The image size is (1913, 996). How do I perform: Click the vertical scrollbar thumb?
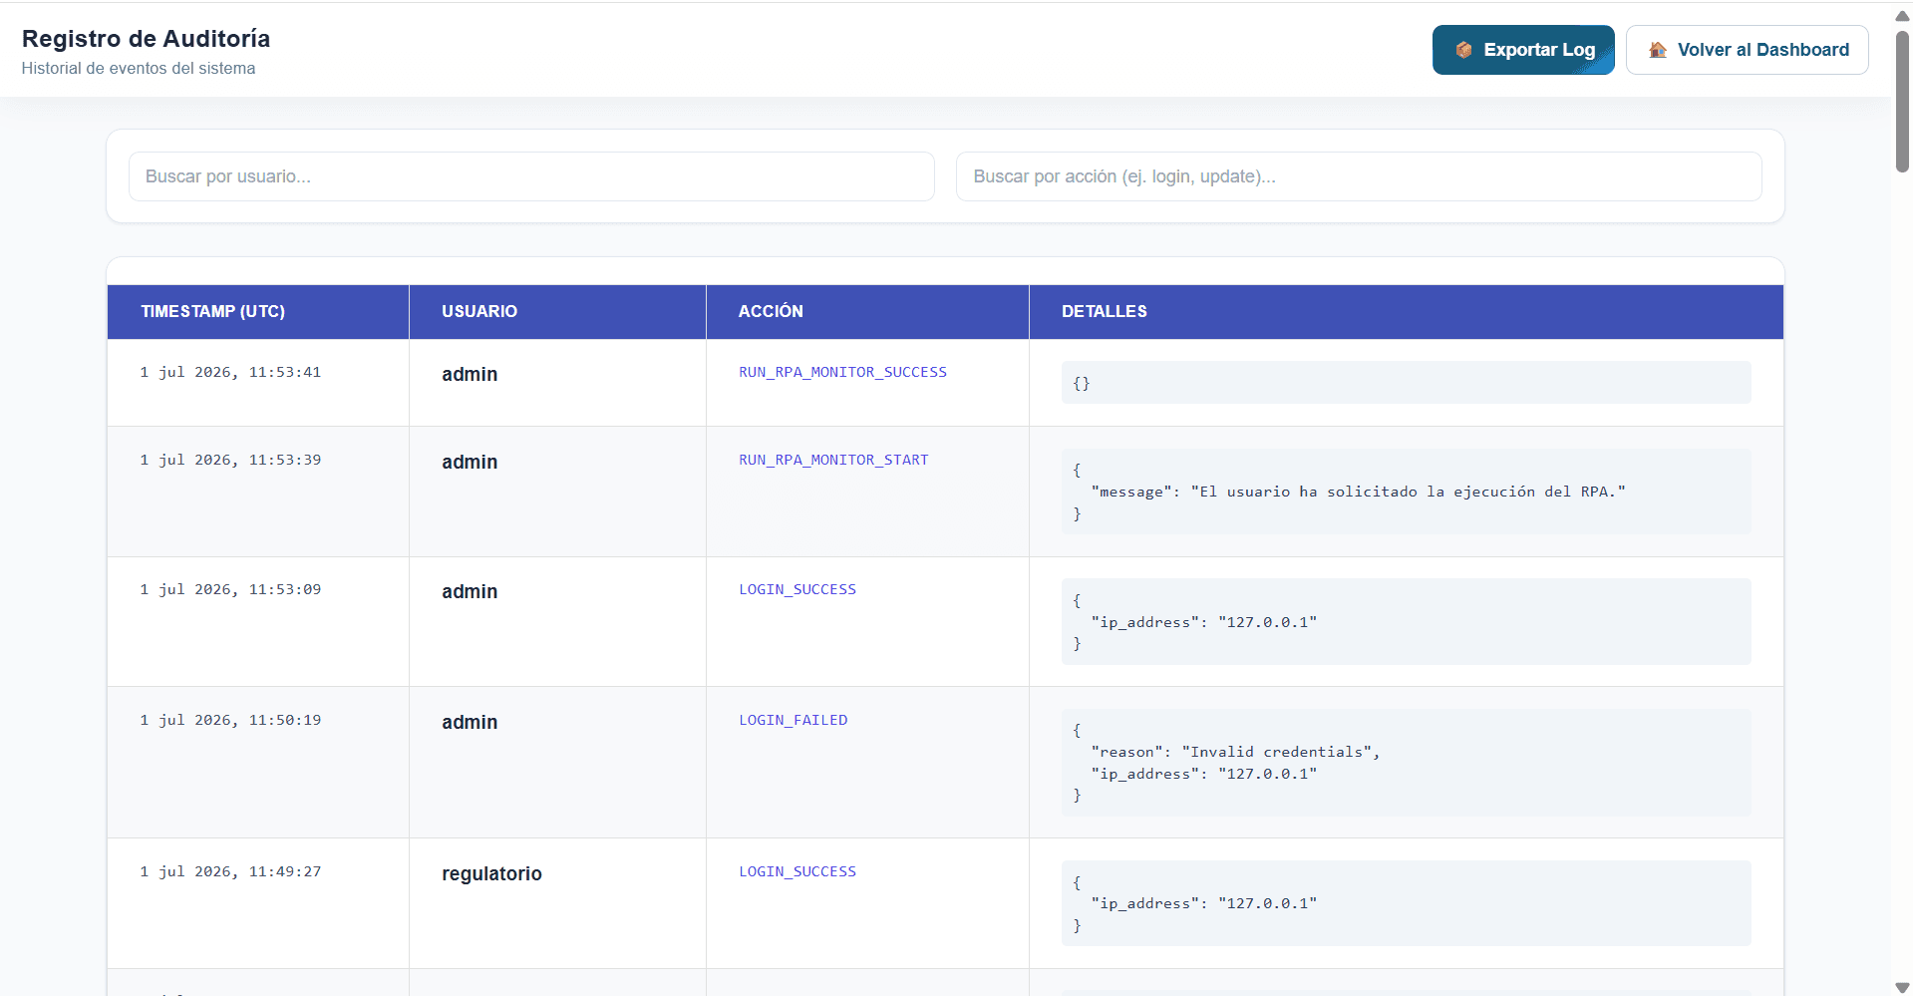click(1902, 102)
